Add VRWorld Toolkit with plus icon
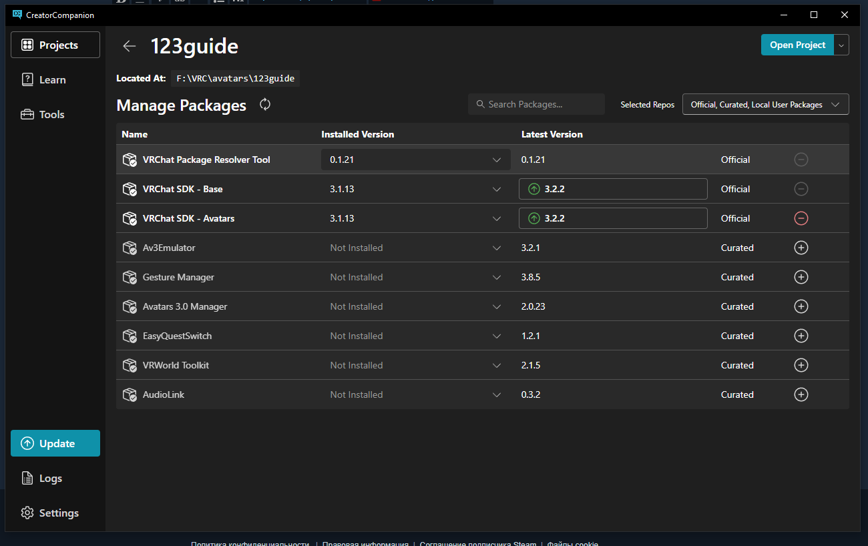 (801, 365)
